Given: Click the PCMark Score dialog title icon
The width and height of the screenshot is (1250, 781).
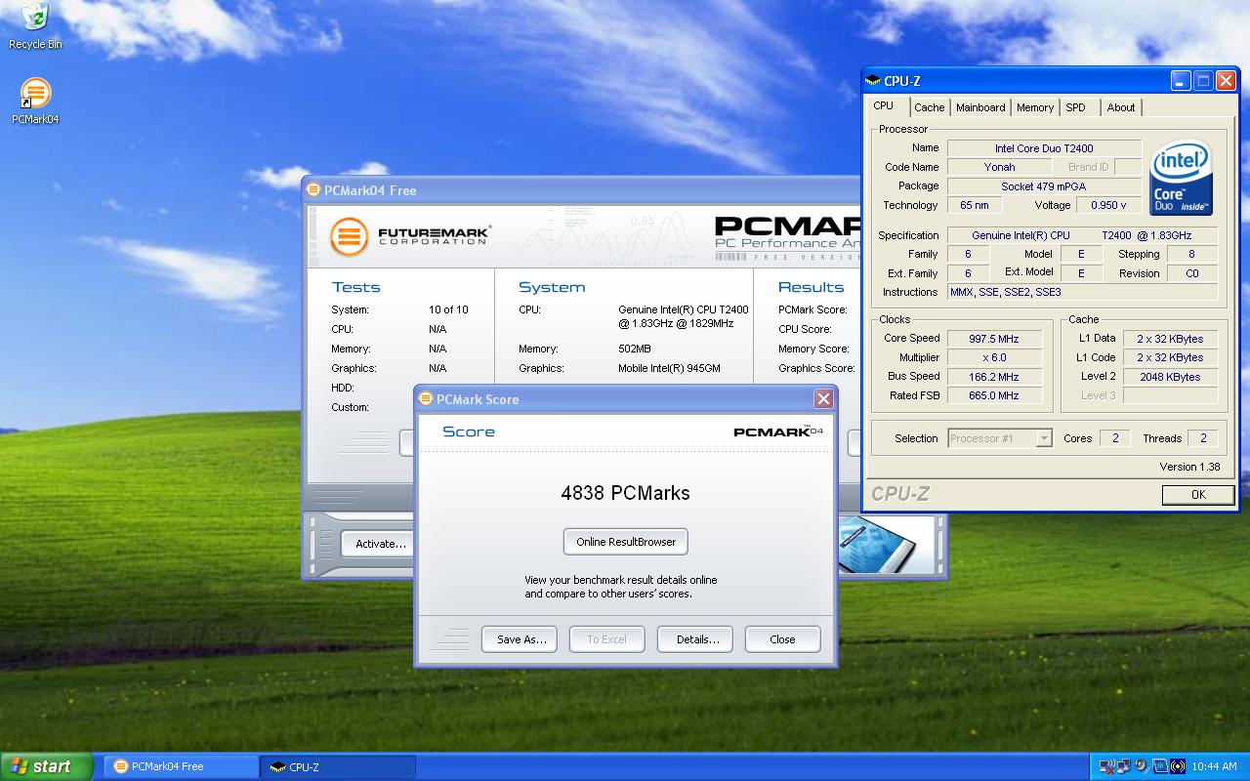Looking at the screenshot, I should [x=426, y=399].
